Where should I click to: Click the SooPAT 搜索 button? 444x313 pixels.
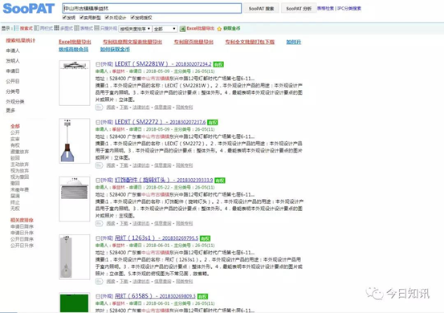click(x=261, y=9)
